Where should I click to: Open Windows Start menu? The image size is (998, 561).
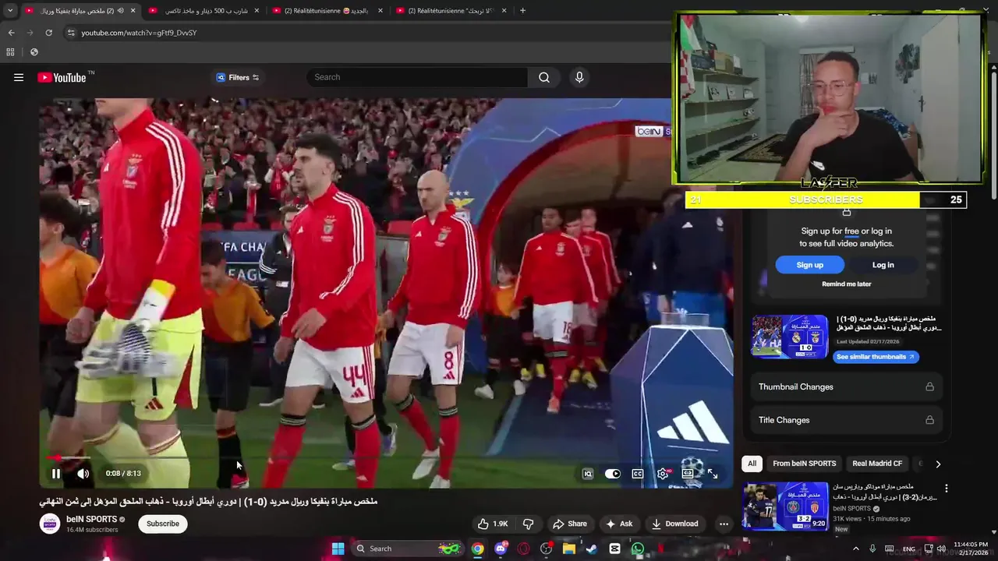click(x=338, y=549)
